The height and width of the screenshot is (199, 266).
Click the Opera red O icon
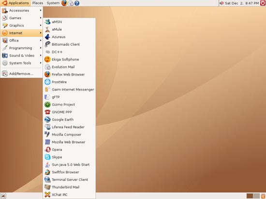coord(47,150)
